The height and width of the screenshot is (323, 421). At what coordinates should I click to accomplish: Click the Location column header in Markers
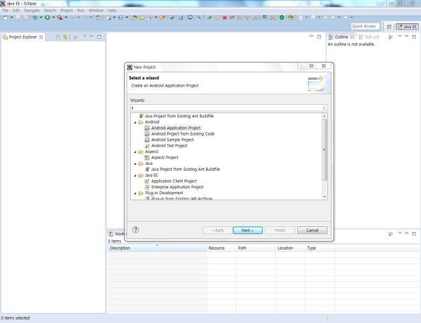[290, 248]
